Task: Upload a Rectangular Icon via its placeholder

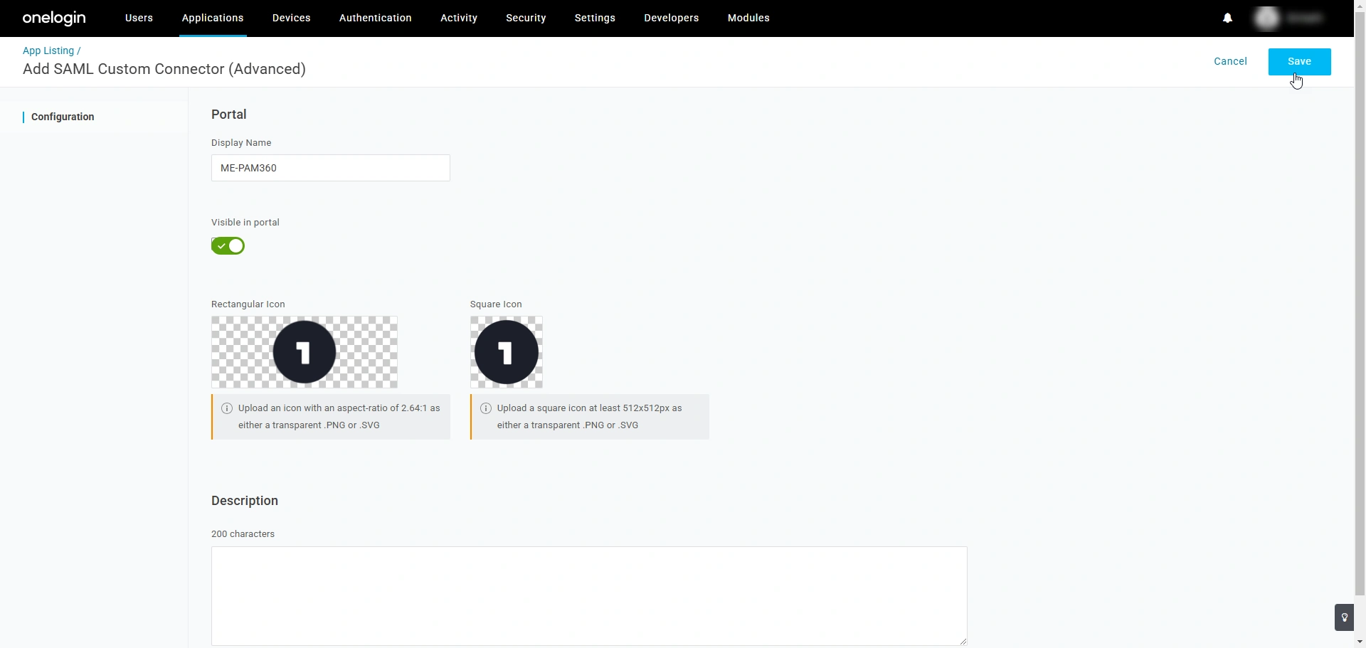Action: [305, 352]
